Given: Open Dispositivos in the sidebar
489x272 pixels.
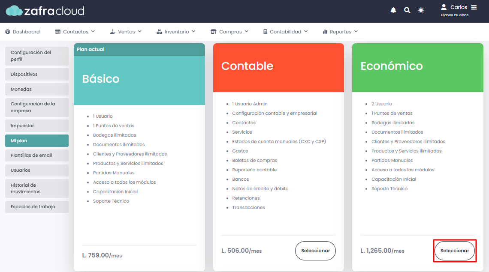Looking at the screenshot, I should (x=37, y=74).
